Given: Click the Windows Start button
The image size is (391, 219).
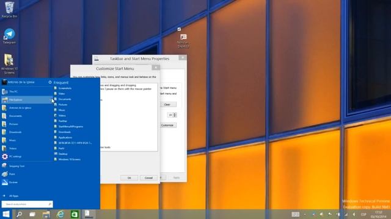Looking at the screenshot, I should 6,214.
